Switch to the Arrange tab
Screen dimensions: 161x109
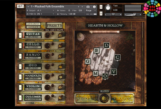pyautogui.click(x=33, y=24)
